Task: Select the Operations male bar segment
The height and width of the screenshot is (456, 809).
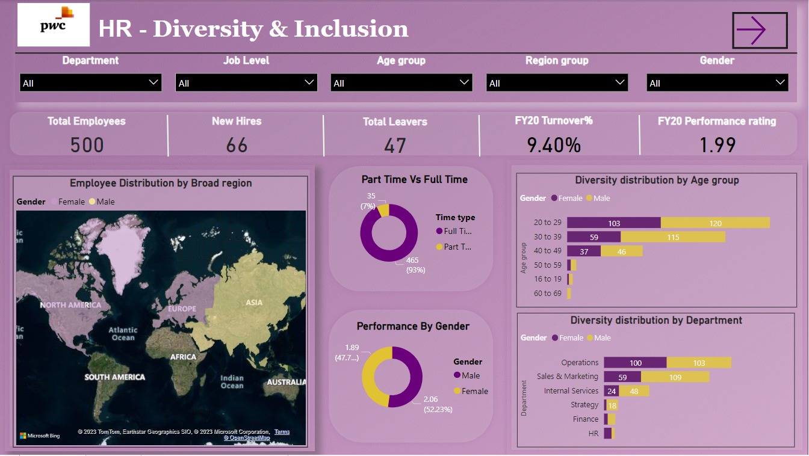Action: point(699,363)
